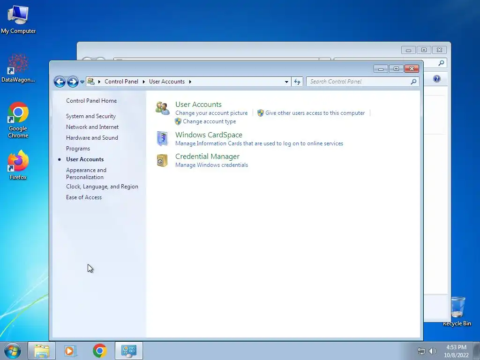Viewport: 480px width, 360px height.
Task: Open Windows Explorer from the taskbar
Action: click(x=42, y=351)
